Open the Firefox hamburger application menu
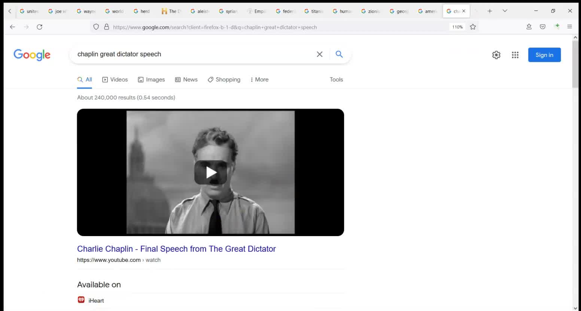This screenshot has width=581, height=311. pyautogui.click(x=569, y=27)
